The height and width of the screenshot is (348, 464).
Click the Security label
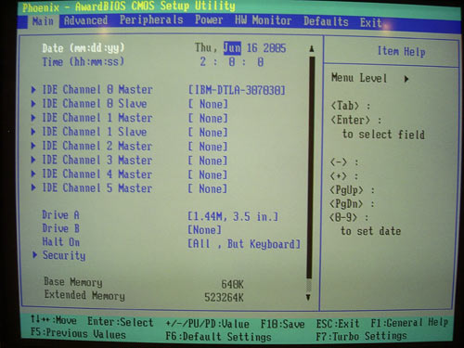pos(64,255)
